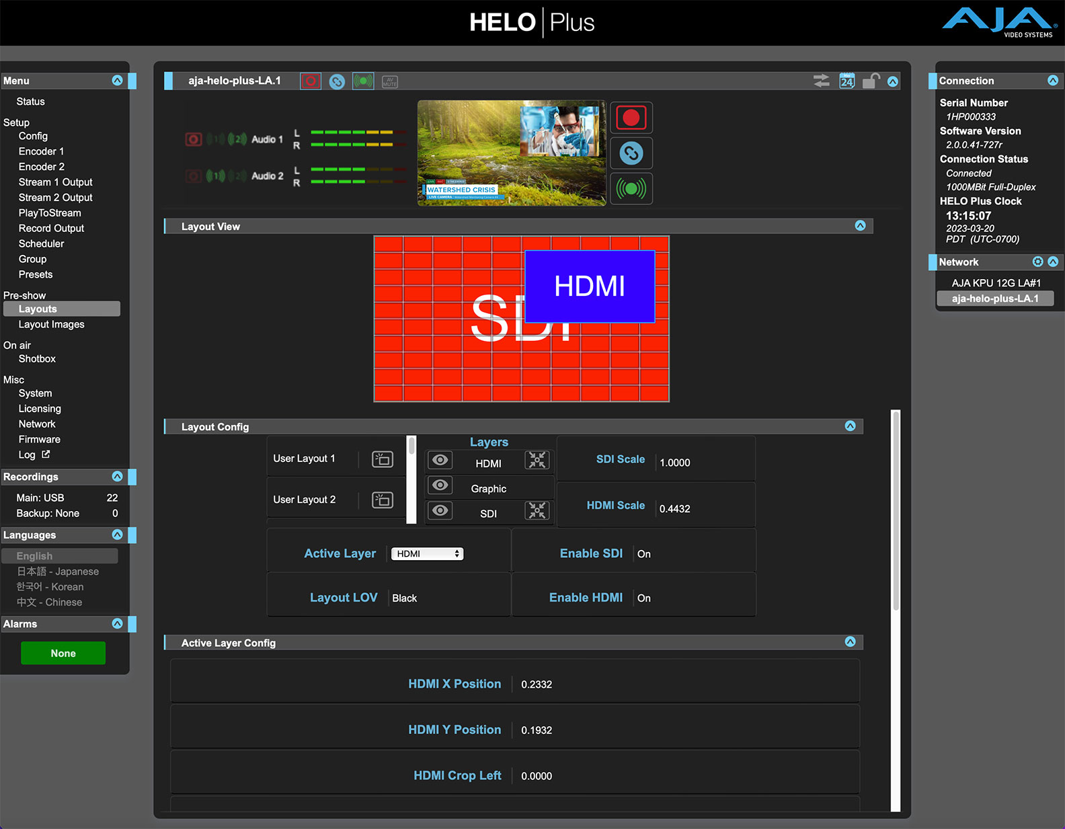Toggle visibility of the Graphic layer

pyautogui.click(x=440, y=485)
